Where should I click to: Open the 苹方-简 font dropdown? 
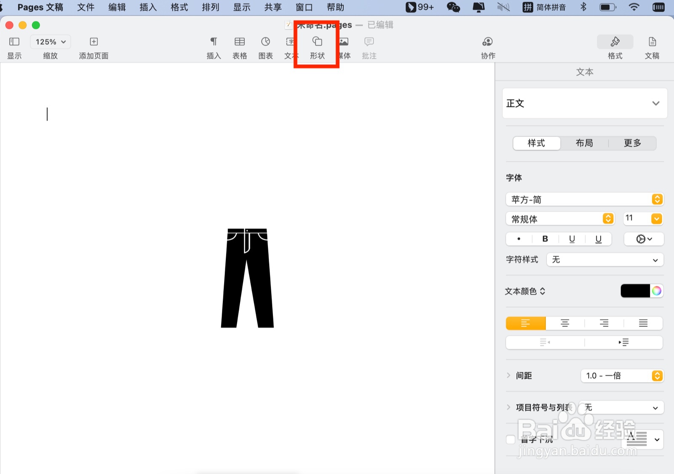click(x=585, y=199)
